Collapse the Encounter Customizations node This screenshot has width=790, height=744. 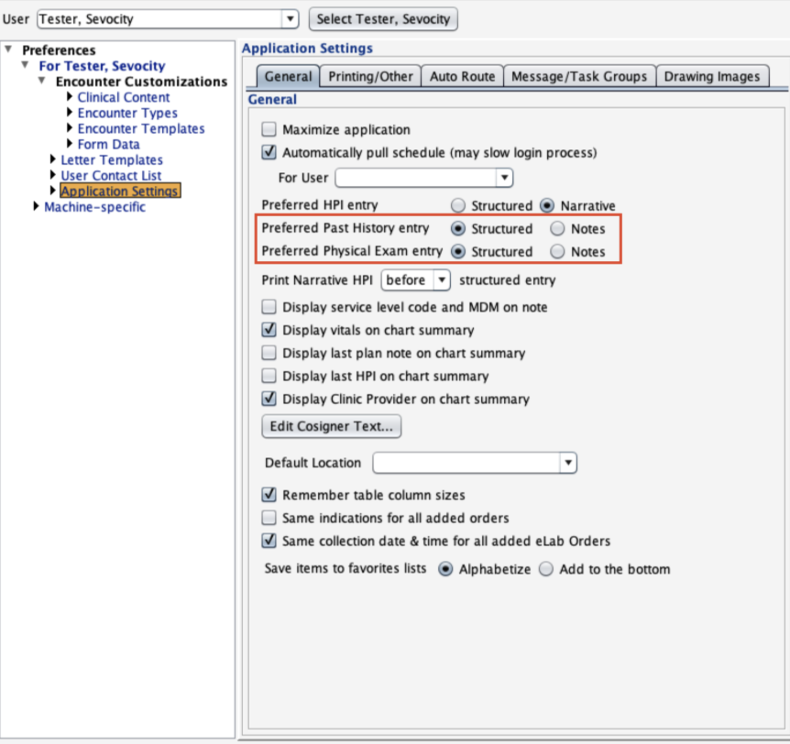[41, 82]
